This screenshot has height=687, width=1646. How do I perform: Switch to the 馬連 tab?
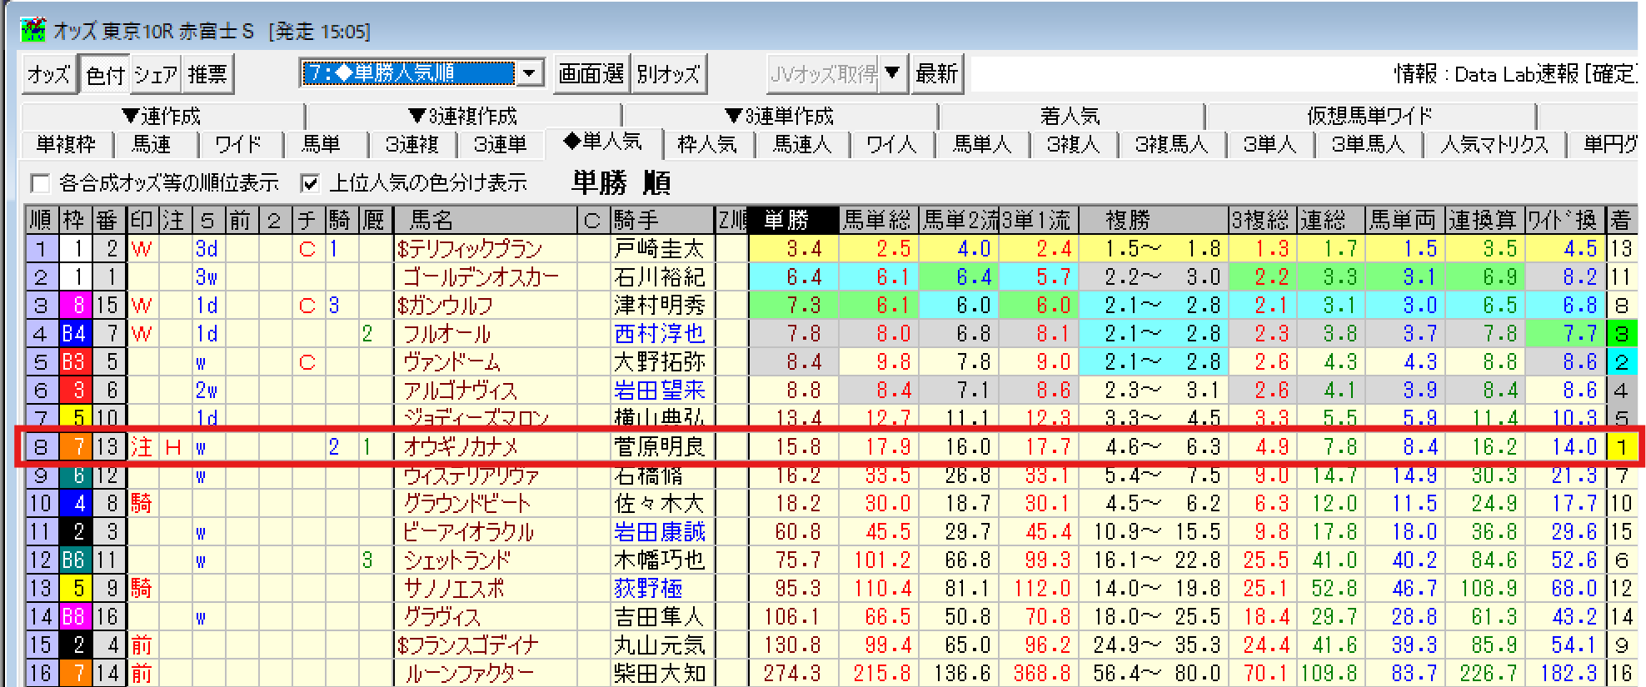[152, 145]
